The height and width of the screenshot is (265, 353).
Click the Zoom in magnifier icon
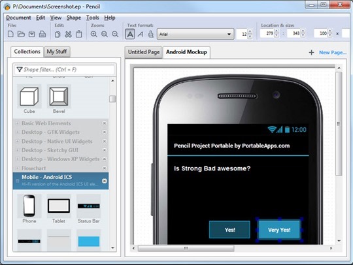(94, 34)
